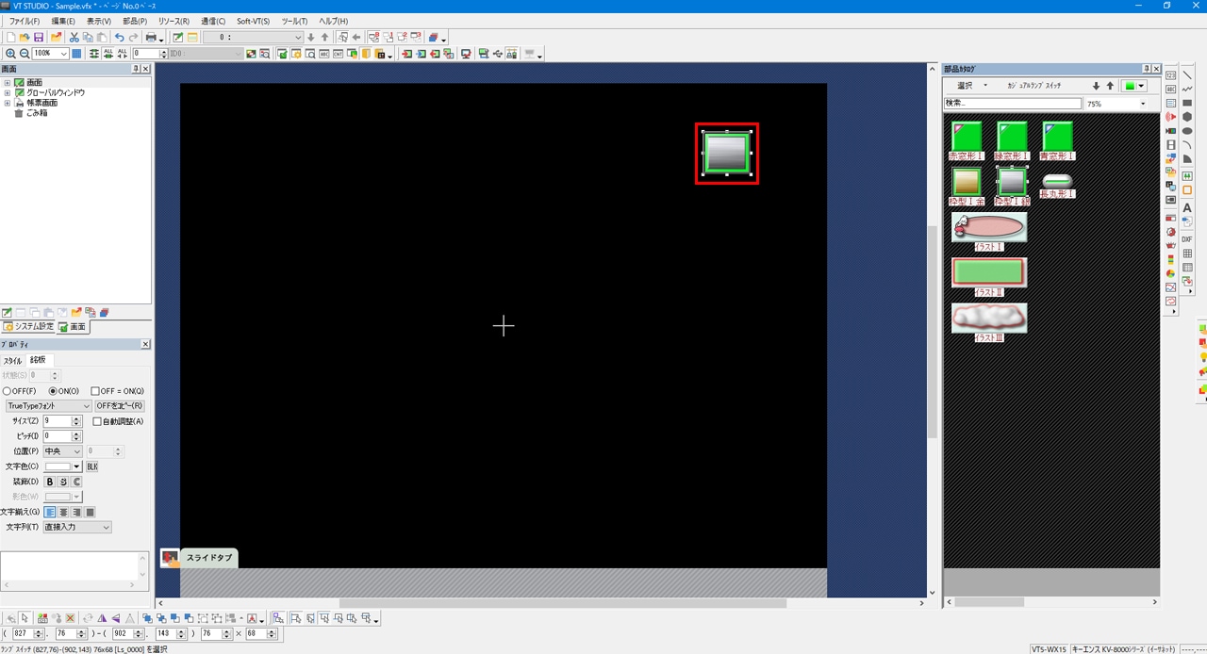Click the Cut scissors icon
Image resolution: width=1207 pixels, height=654 pixels.
74,37
